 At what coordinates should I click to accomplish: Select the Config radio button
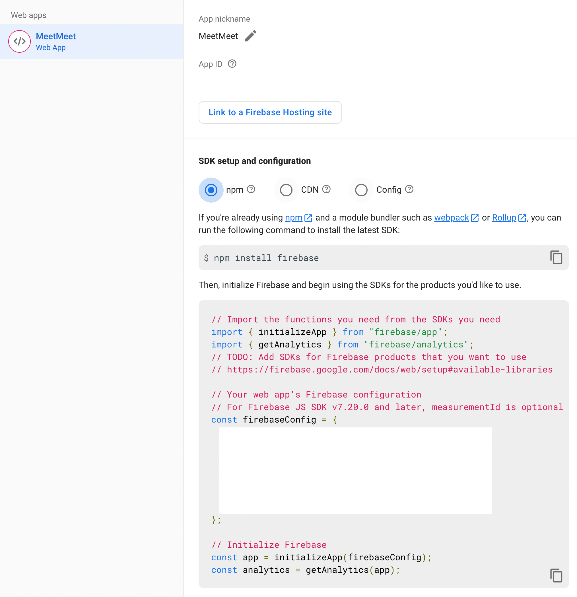[x=361, y=190]
